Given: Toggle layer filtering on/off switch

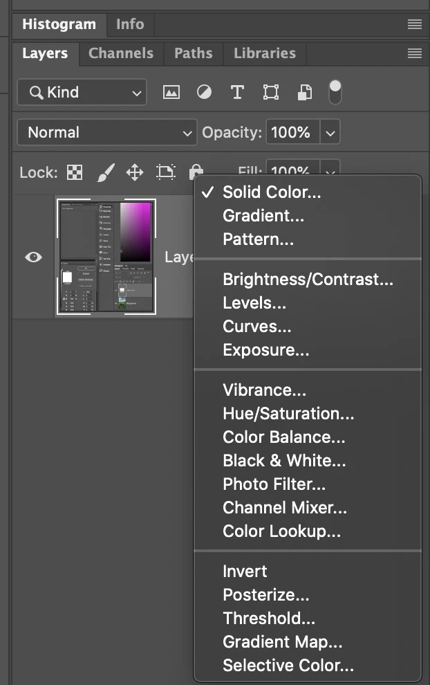Looking at the screenshot, I should [x=335, y=92].
